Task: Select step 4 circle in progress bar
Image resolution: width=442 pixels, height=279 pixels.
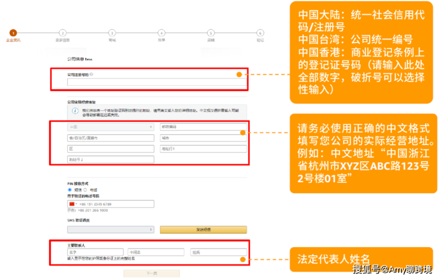Action: pyautogui.click(x=161, y=33)
